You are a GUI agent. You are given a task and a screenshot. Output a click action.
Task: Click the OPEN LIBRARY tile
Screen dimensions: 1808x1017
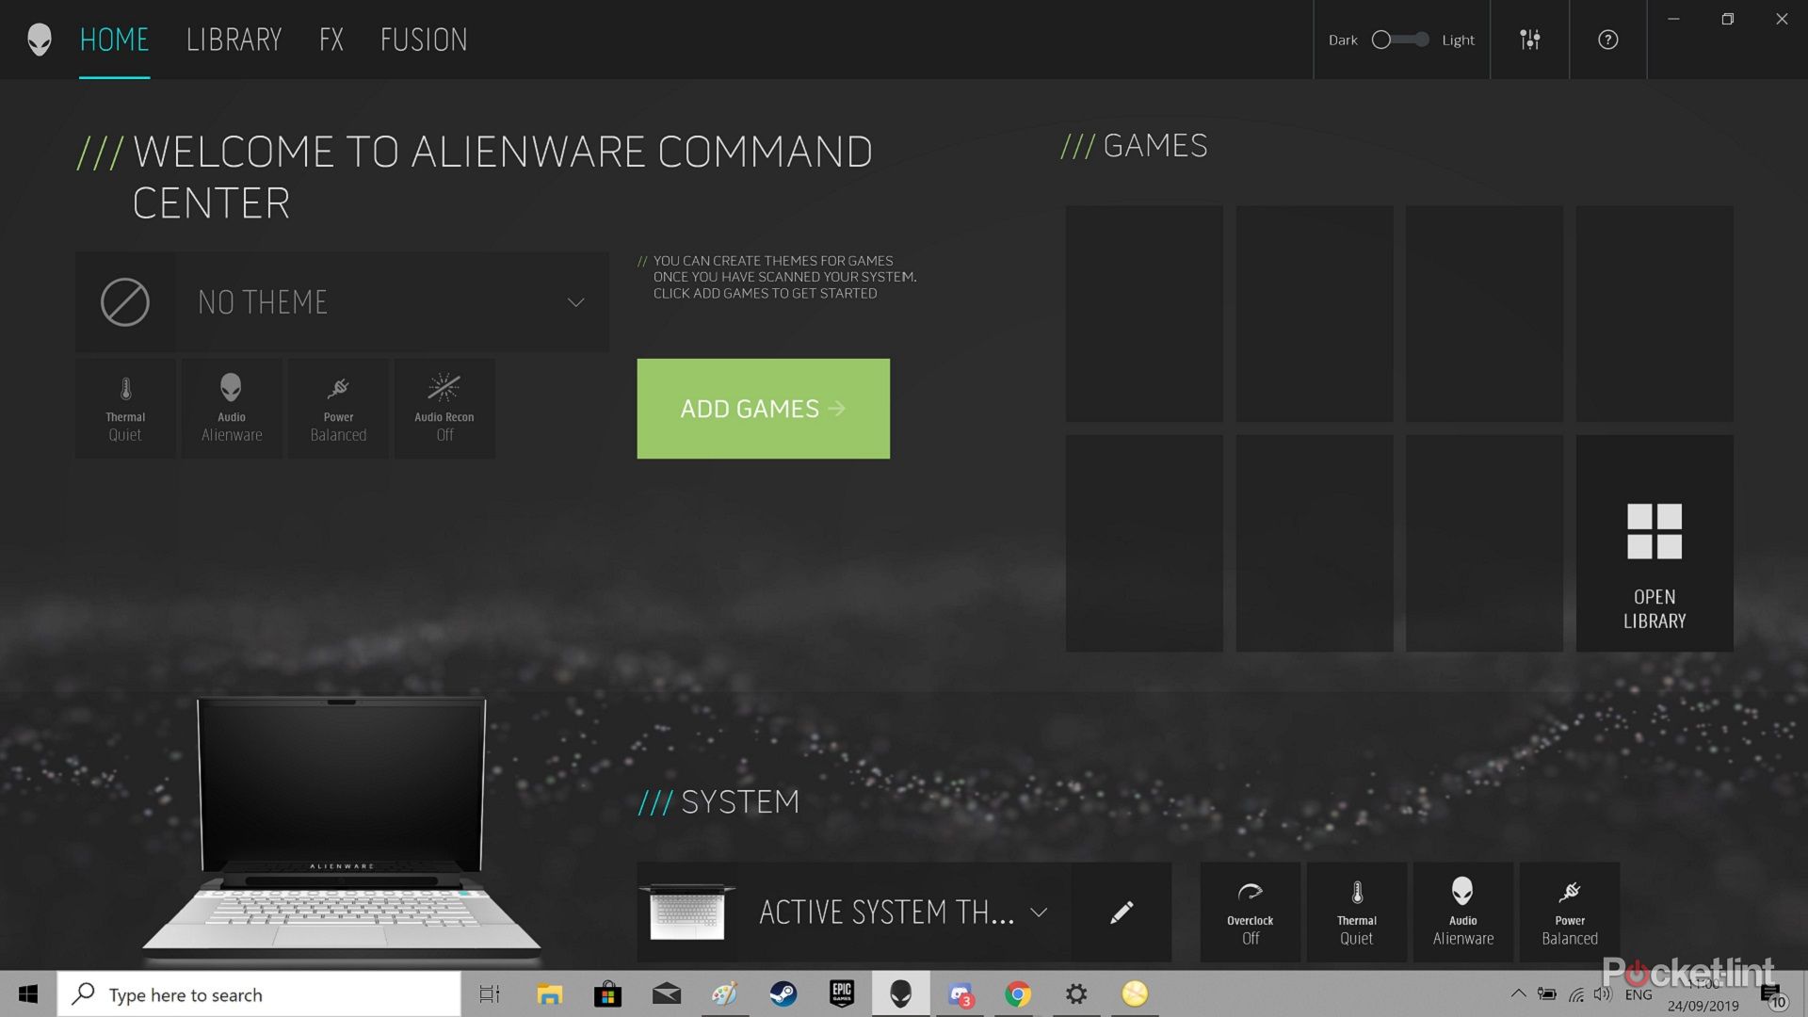(1655, 543)
